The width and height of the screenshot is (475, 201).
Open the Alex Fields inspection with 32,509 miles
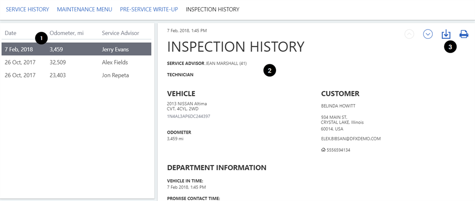(x=76, y=62)
